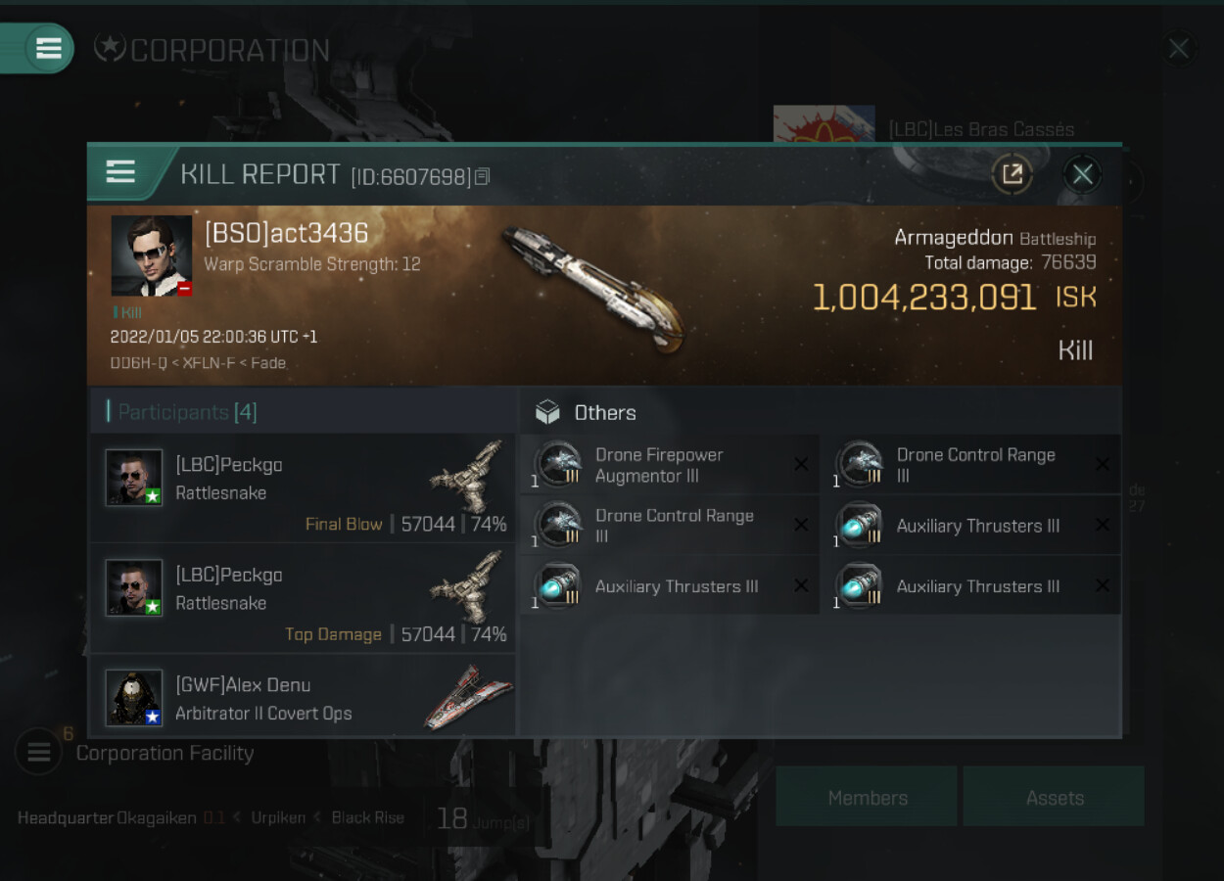
Task: Open the Members button
Action: coord(867,797)
